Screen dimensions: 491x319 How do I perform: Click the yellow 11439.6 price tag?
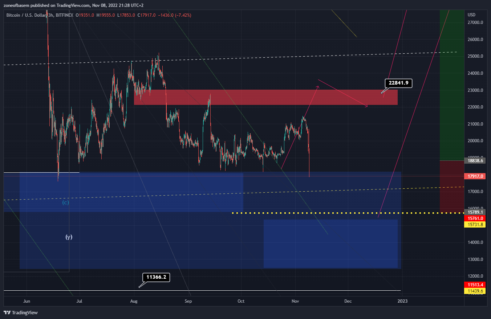tap(475, 291)
